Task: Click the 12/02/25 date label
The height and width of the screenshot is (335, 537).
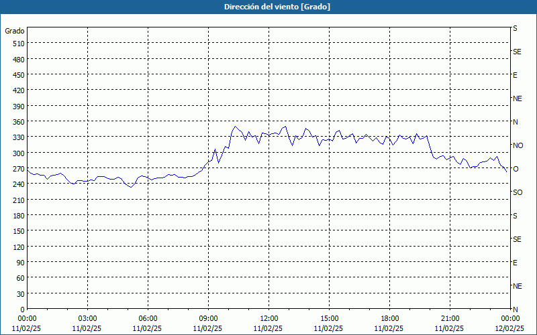Action: (x=509, y=328)
